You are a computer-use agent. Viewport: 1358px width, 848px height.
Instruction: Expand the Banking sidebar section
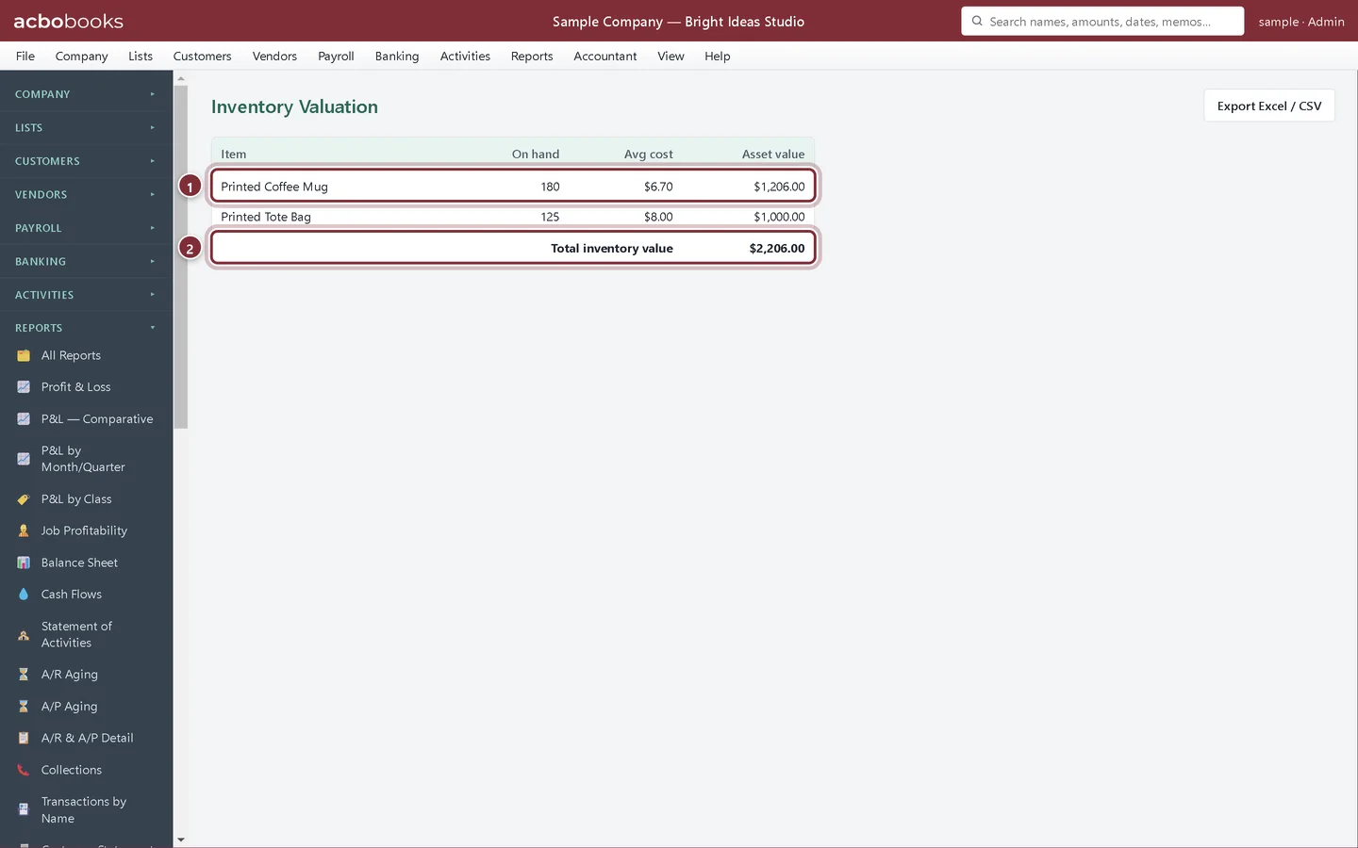coord(86,261)
